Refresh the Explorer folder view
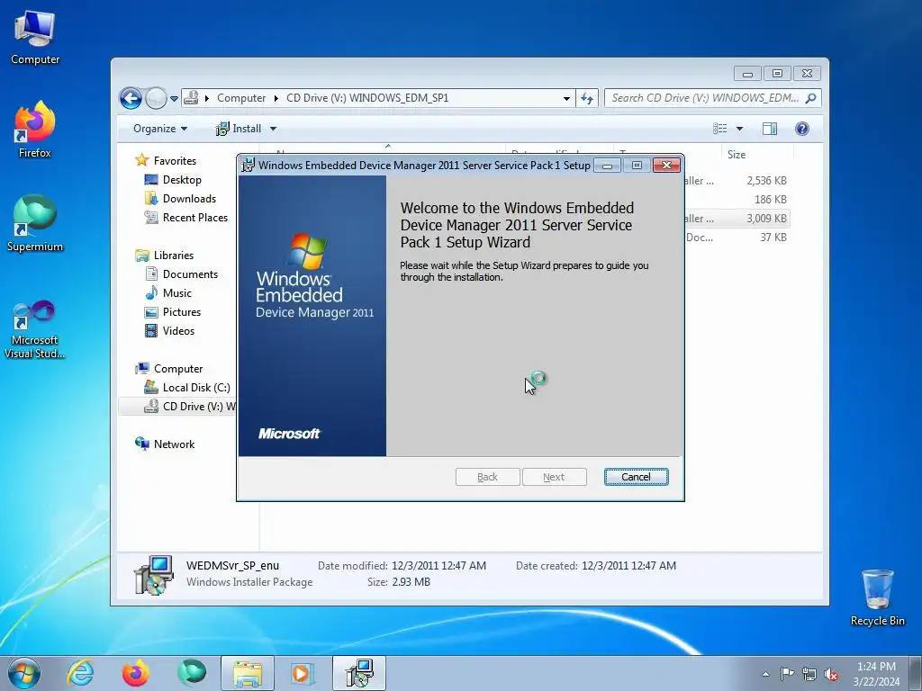The image size is (922, 691). click(x=587, y=99)
